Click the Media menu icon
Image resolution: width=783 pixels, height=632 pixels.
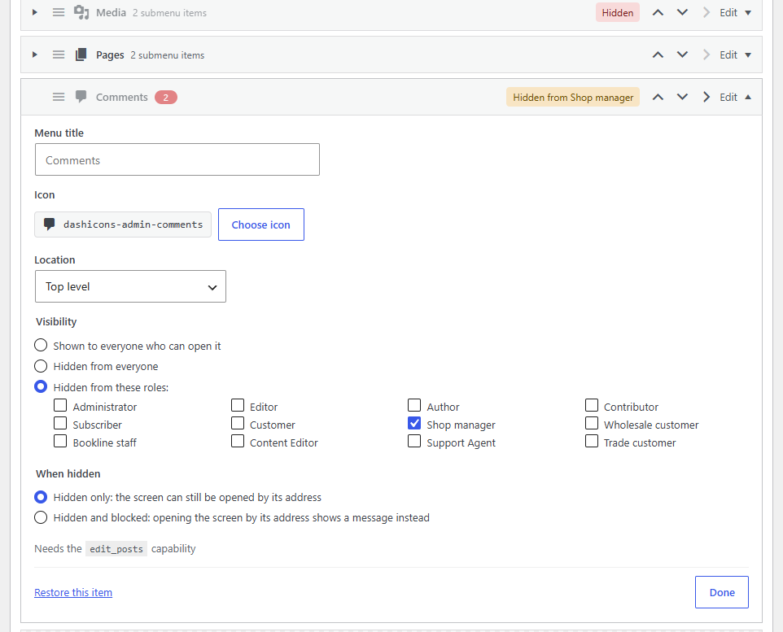pyautogui.click(x=81, y=12)
